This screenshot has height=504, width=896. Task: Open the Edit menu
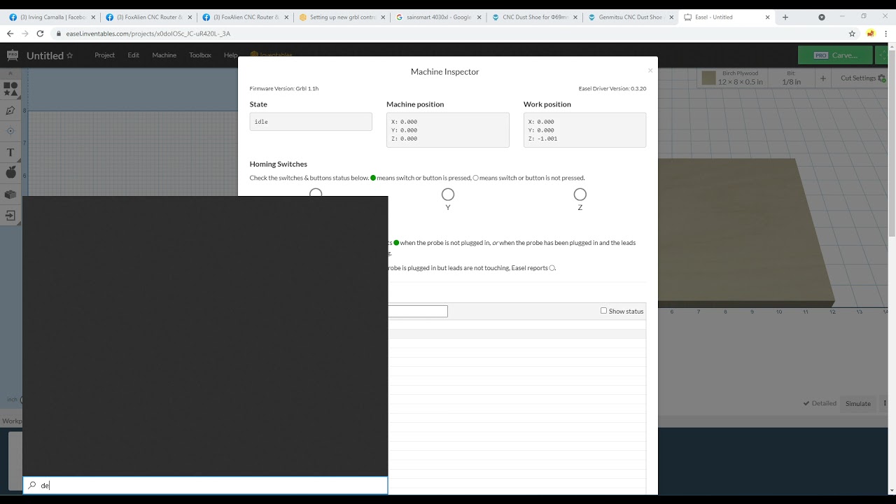click(x=133, y=55)
